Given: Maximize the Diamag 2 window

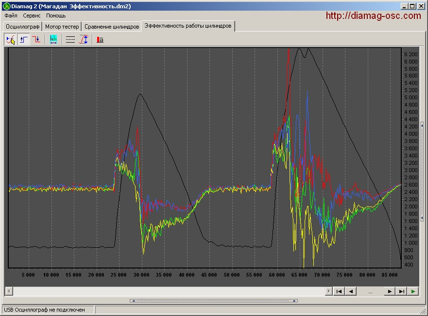Looking at the screenshot, I should [x=412, y=6].
